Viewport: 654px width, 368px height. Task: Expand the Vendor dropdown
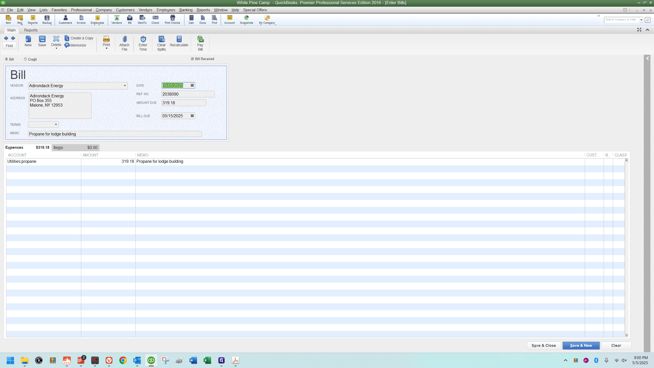pos(125,86)
